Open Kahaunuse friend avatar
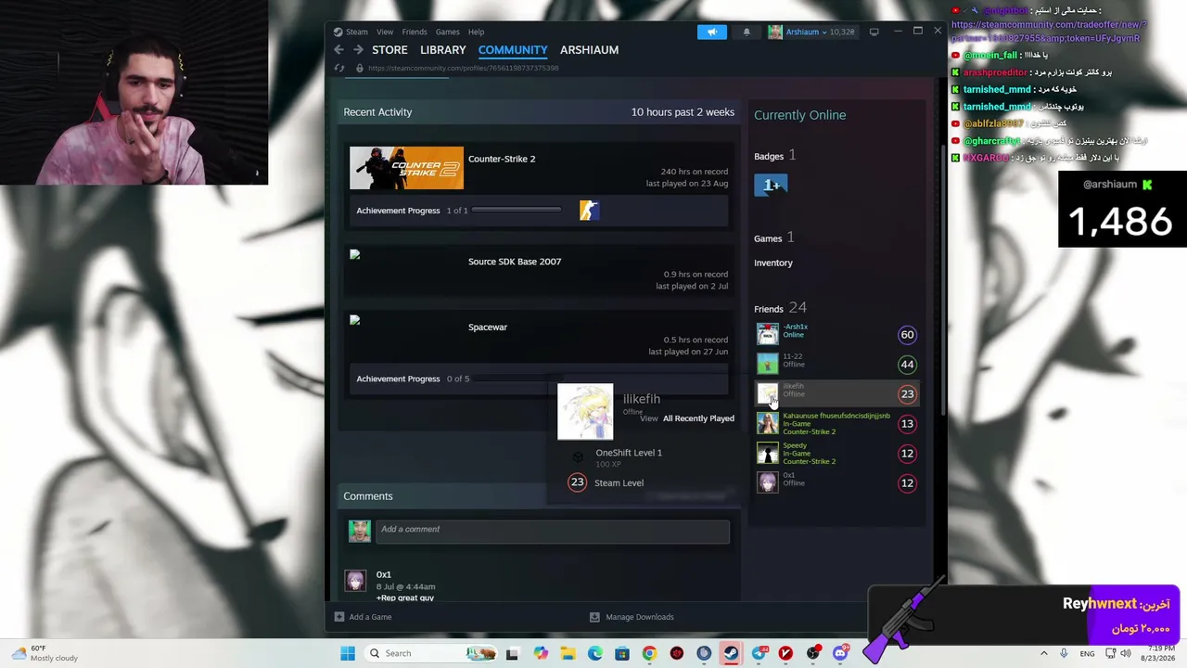The height and width of the screenshot is (668, 1187). pyautogui.click(x=768, y=423)
